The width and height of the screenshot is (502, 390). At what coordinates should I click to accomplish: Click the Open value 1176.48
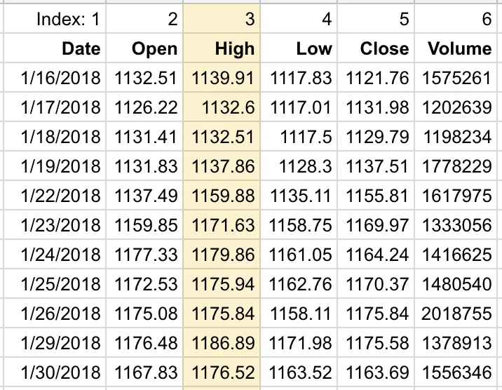pyautogui.click(x=146, y=343)
